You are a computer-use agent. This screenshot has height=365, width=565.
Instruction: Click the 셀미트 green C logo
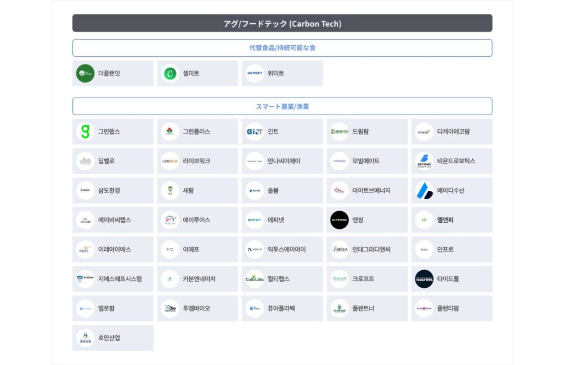coord(170,73)
